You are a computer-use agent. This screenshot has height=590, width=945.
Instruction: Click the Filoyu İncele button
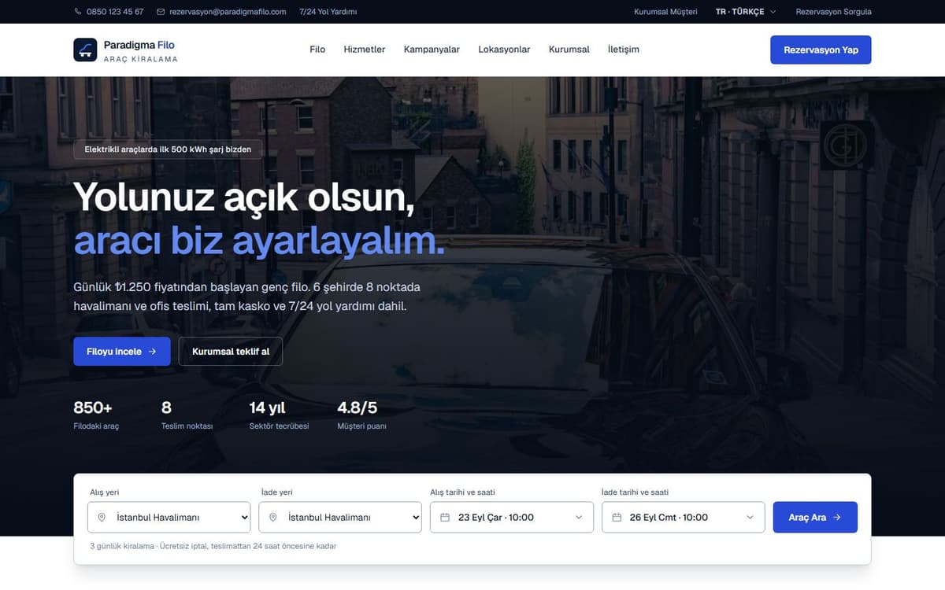122,352
